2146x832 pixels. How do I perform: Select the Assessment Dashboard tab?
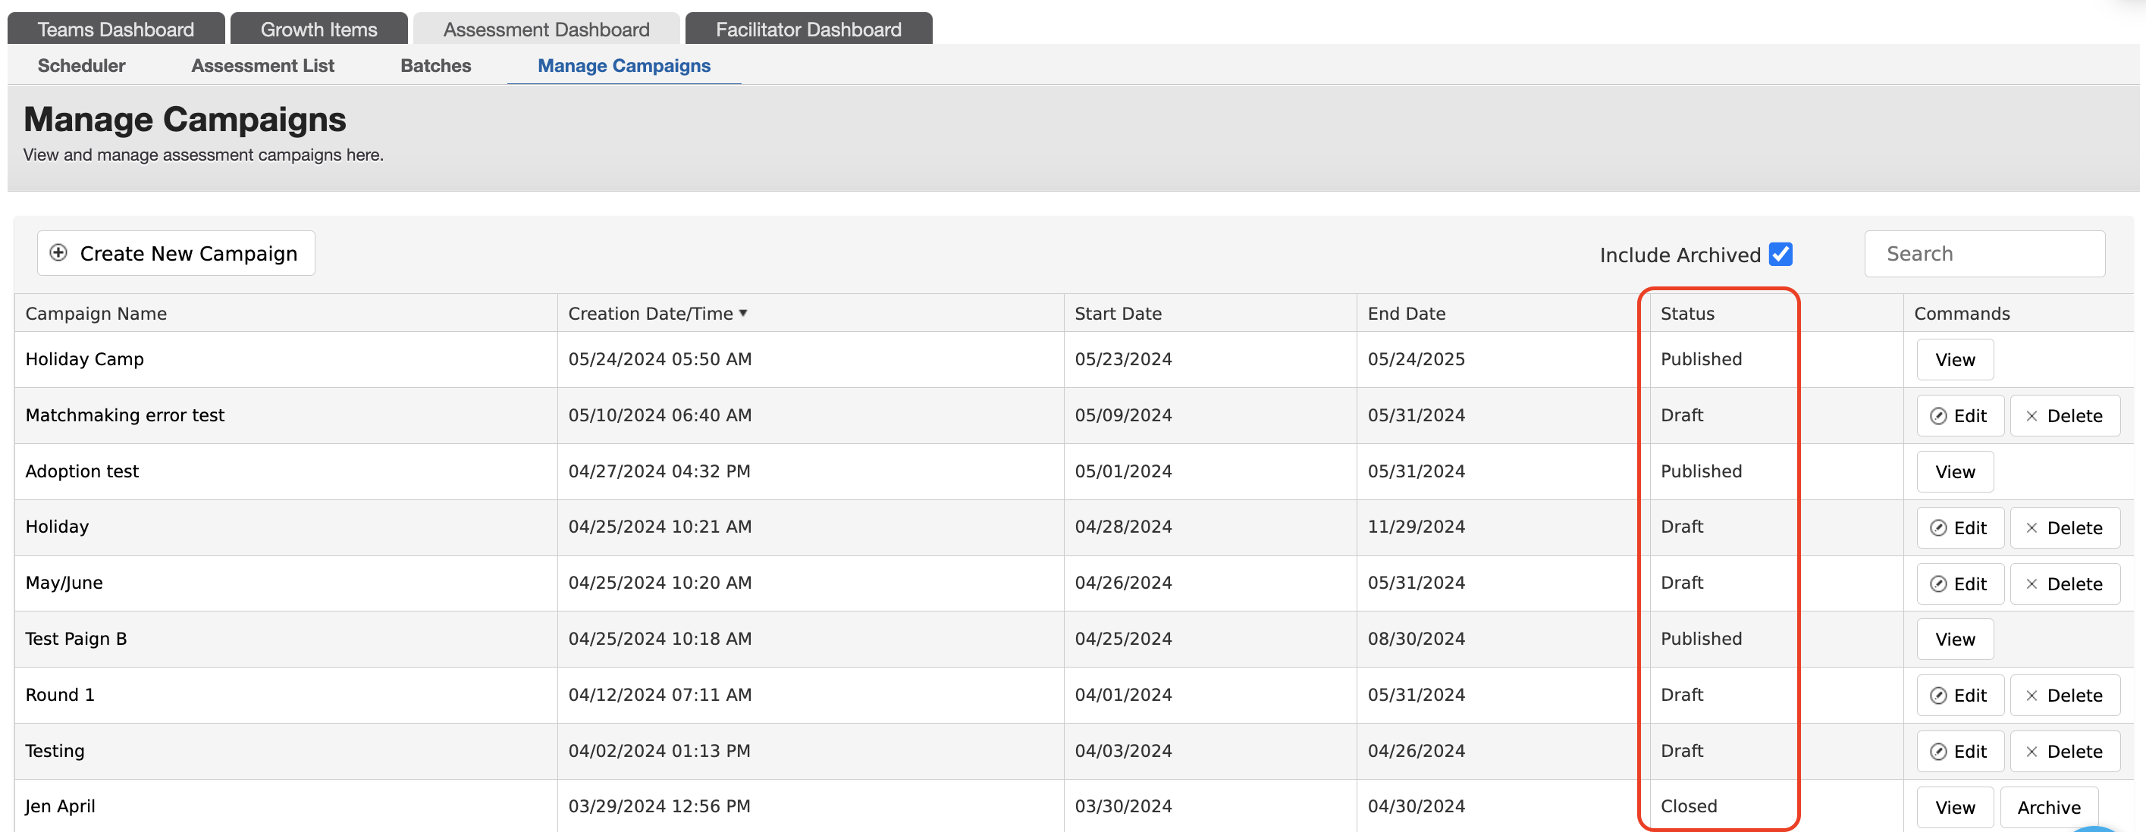pos(547,29)
